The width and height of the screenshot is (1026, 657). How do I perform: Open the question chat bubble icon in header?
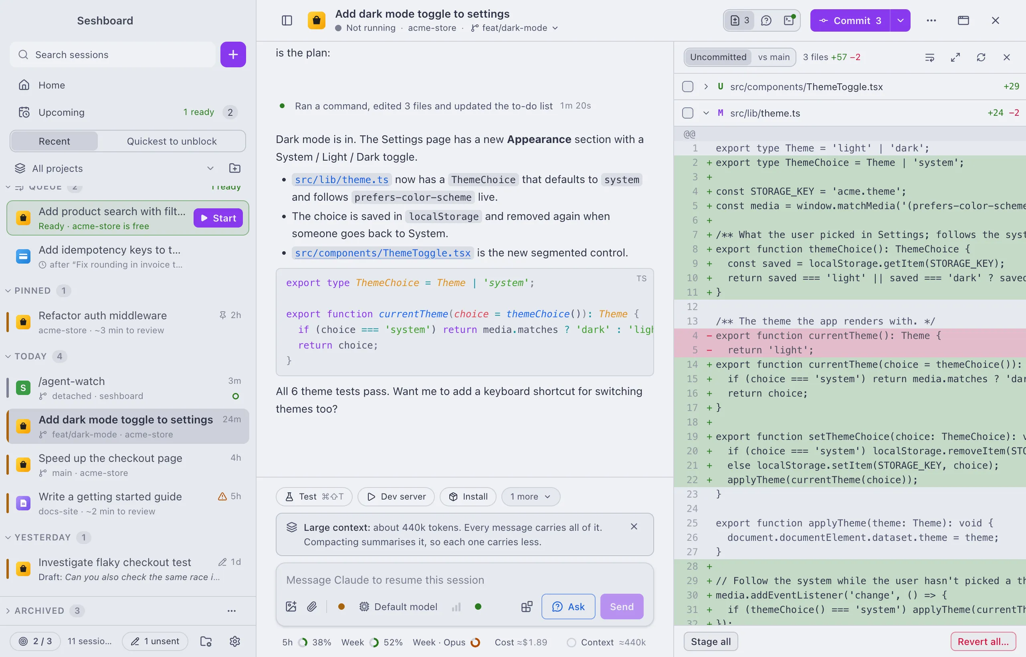[x=766, y=20]
